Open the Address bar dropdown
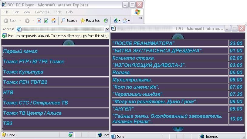247x139 pixels. coord(107,29)
